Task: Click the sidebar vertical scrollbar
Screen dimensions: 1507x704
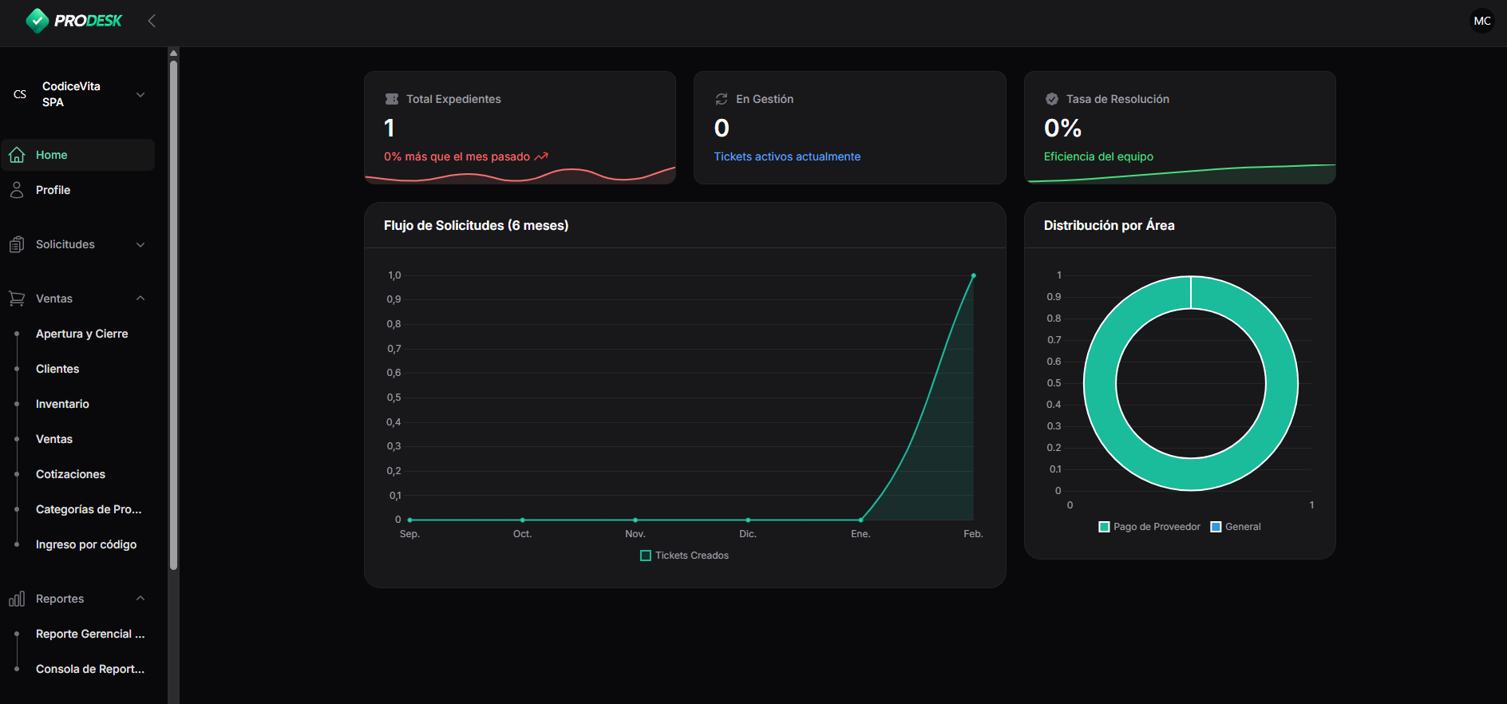Action: 173,311
